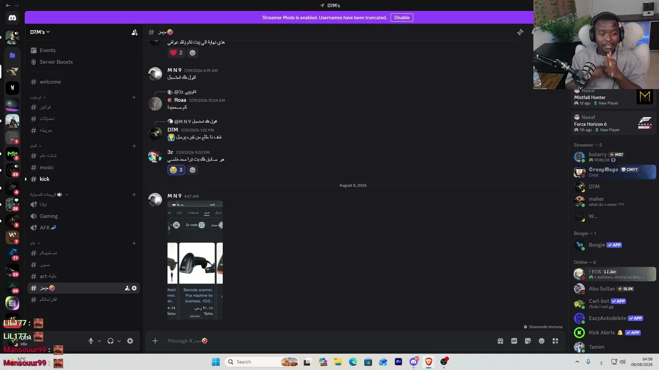Open Brave browser in taskbar
659x370 pixels.
pos(428,362)
